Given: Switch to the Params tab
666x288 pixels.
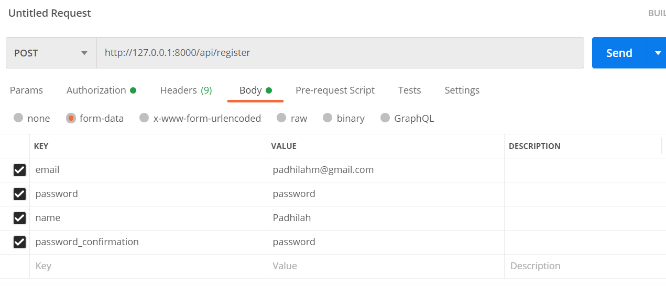Looking at the screenshot, I should [x=26, y=90].
